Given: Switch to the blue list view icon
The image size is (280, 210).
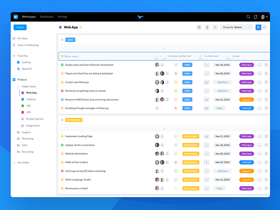Looking at the screenshot, I should point(258,27).
